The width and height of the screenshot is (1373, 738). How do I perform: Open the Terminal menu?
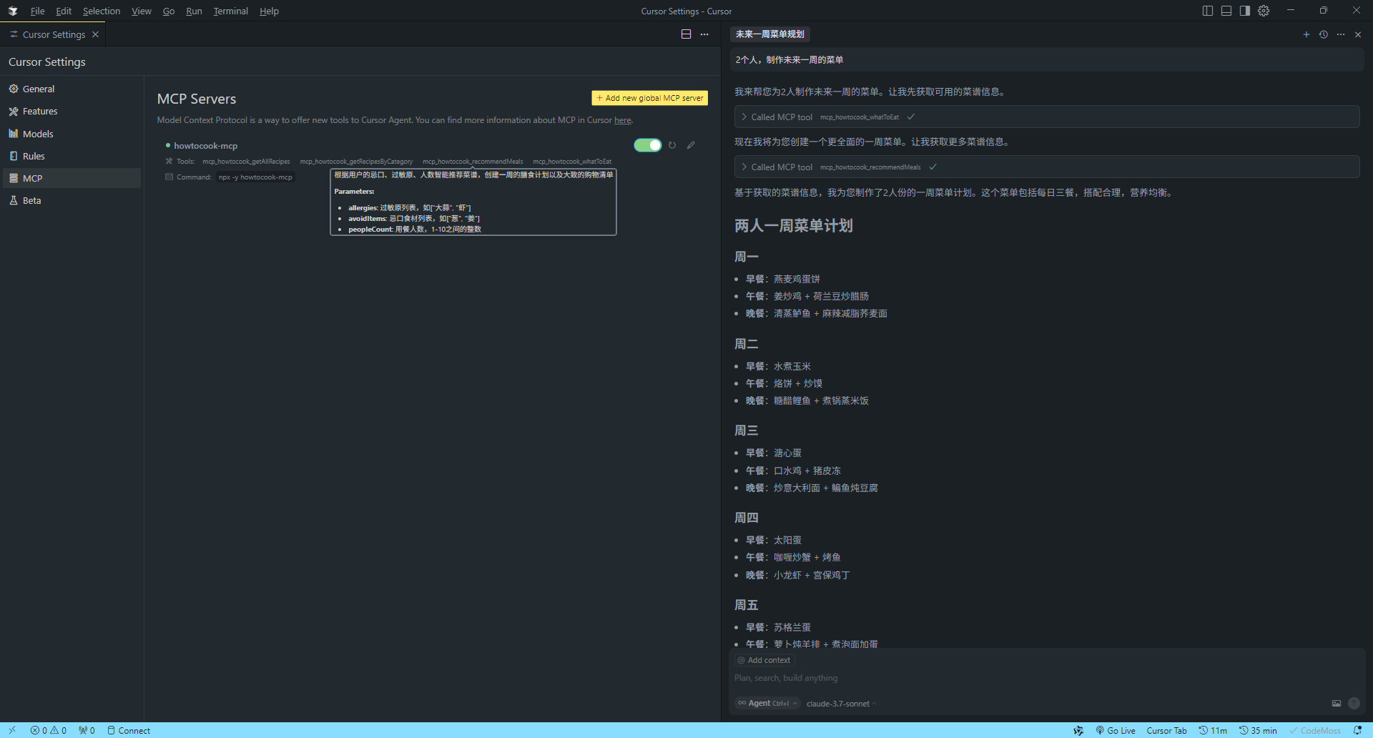(230, 11)
